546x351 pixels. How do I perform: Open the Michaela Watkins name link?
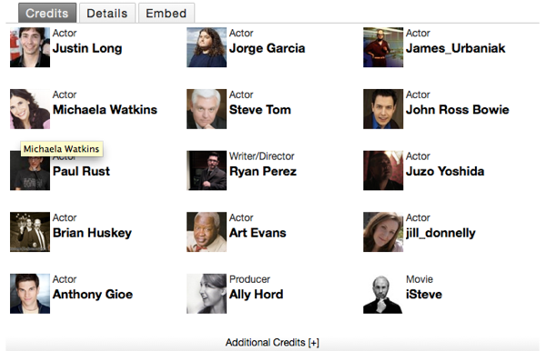click(x=105, y=110)
